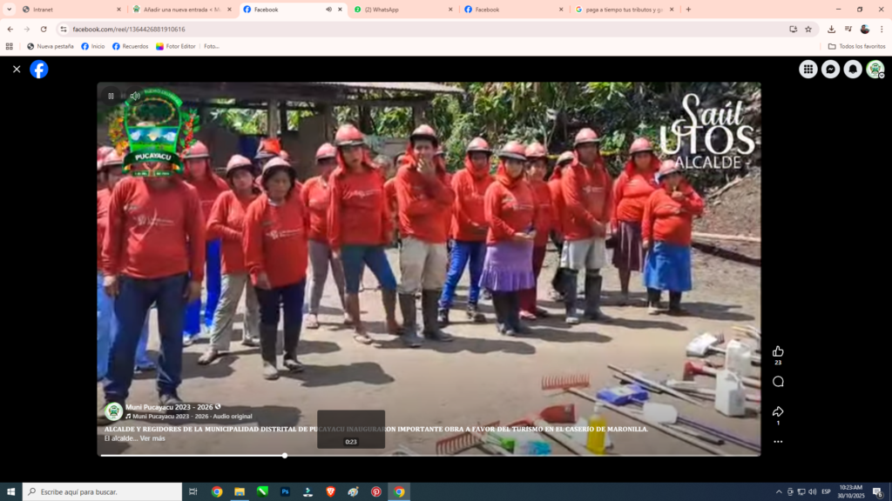This screenshot has width=892, height=501.
Task: Pause the reel video
Action: (111, 96)
